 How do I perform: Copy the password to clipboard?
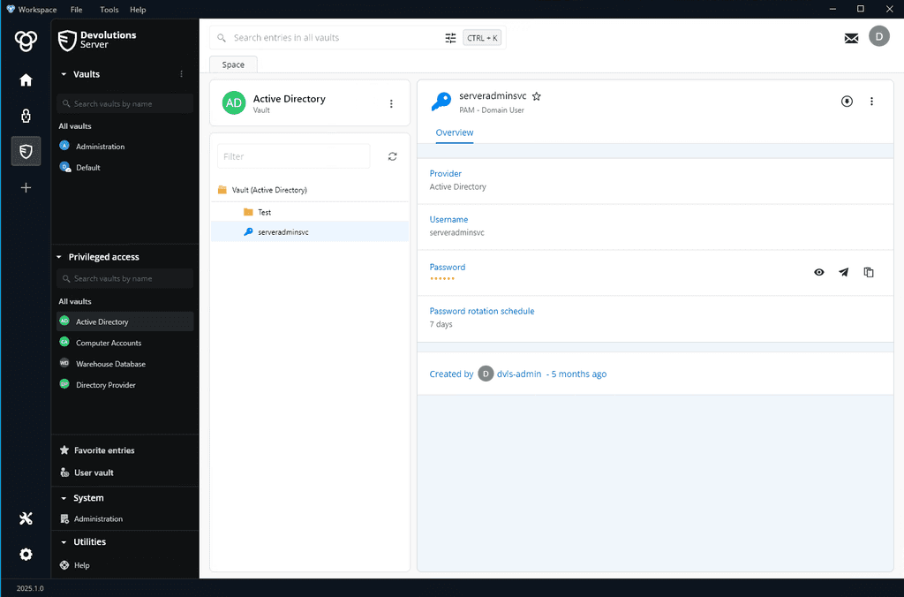pyautogui.click(x=869, y=272)
